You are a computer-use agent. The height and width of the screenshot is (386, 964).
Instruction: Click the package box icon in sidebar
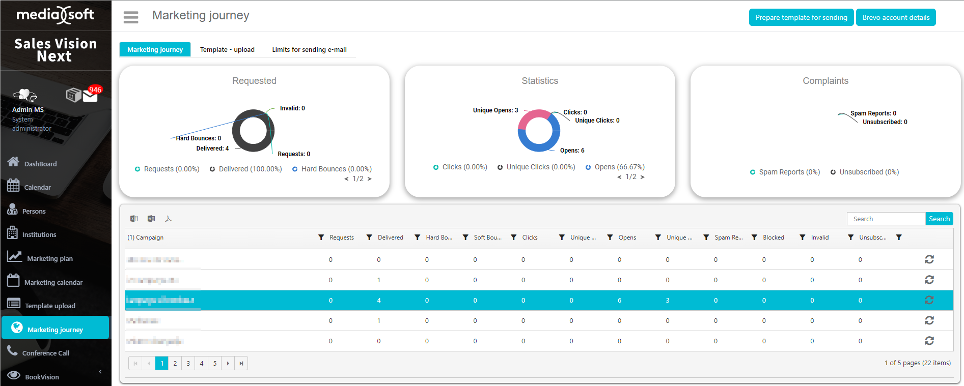pyautogui.click(x=73, y=95)
